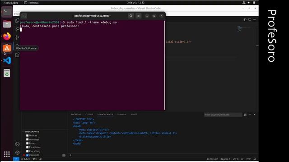Image resolution: width=289 pixels, height=162 pixels.
Task: Switch to Visual Studio Code in the dock
Action: (7, 61)
